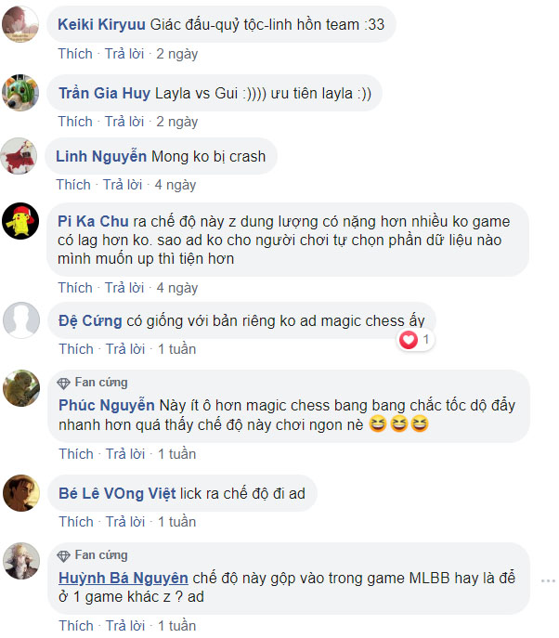Click Trả lời under Linh Nguyễn's comment
Image resolution: width=559 pixels, height=638 pixels.
pos(123,185)
